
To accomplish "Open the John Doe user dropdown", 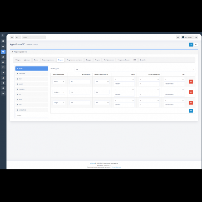I will pyautogui.click(x=187, y=37).
